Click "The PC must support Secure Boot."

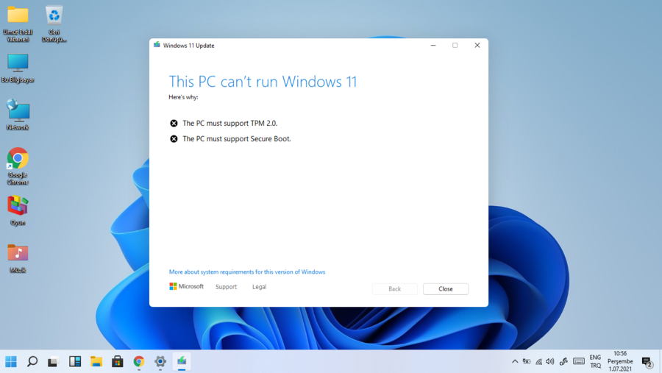tap(237, 139)
